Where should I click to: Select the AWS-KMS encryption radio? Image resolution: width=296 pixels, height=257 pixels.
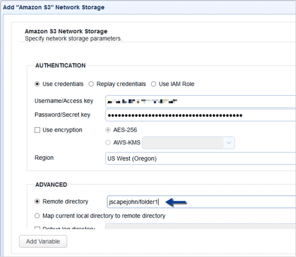point(108,142)
